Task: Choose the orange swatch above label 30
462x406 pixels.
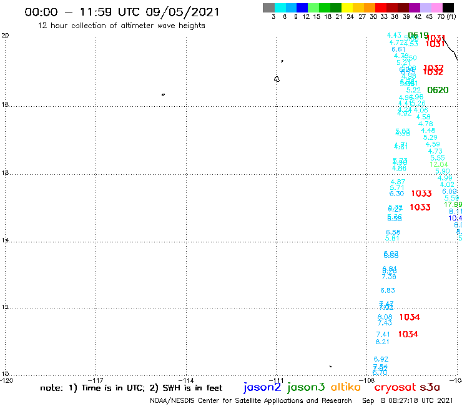Action: pyautogui.click(x=370, y=7)
